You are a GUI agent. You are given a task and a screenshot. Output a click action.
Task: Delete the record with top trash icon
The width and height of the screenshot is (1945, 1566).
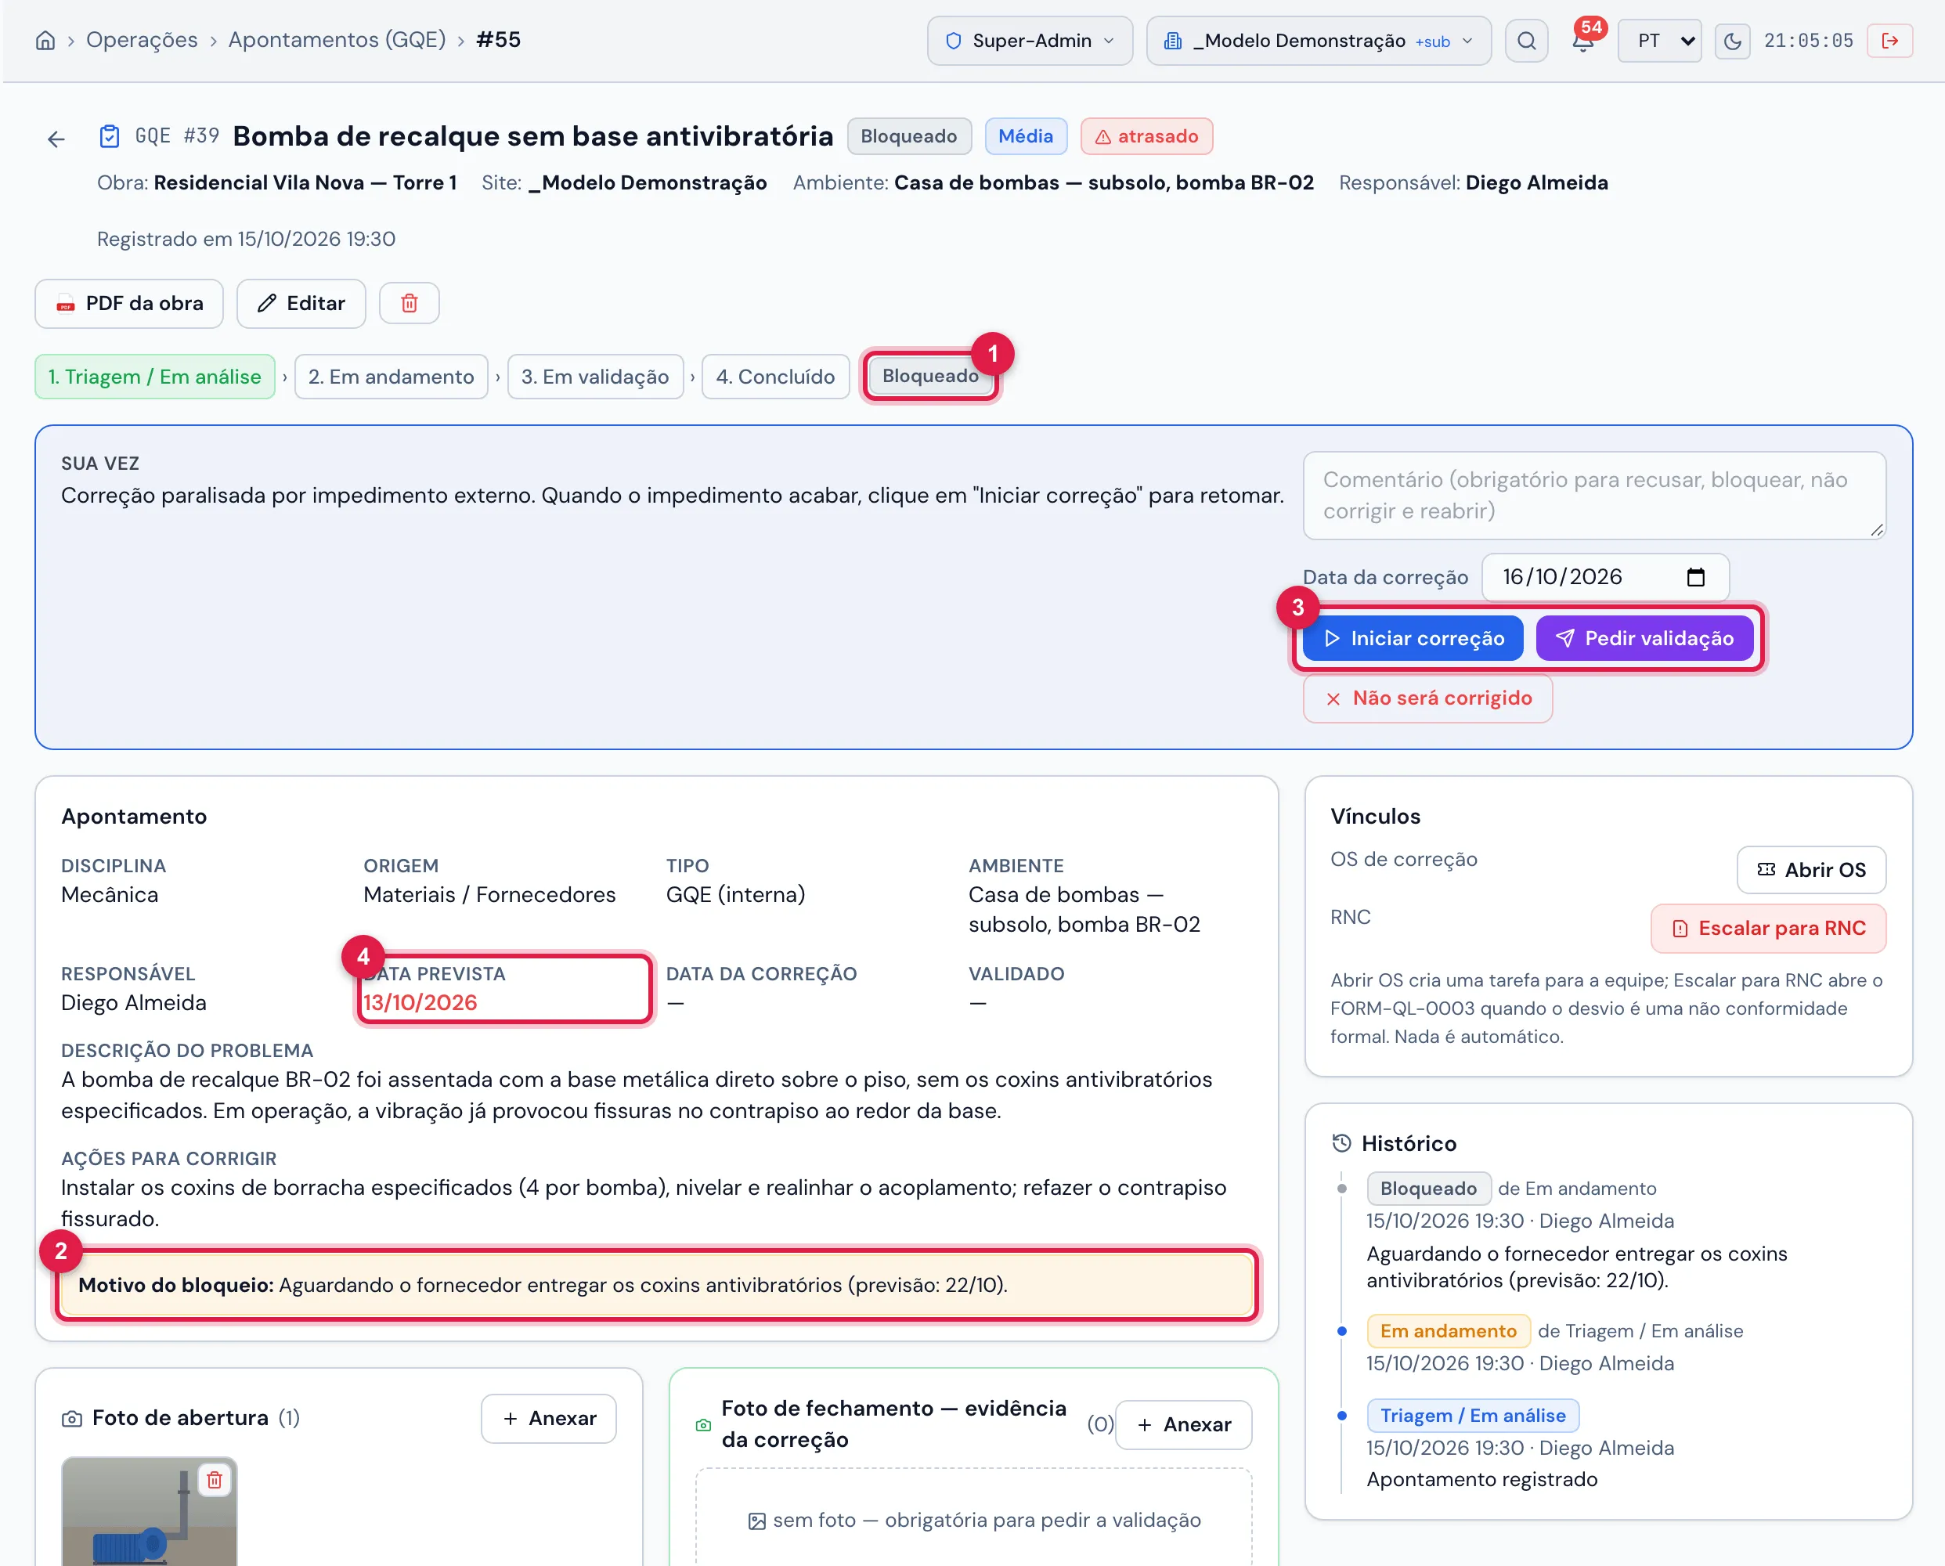coord(409,303)
